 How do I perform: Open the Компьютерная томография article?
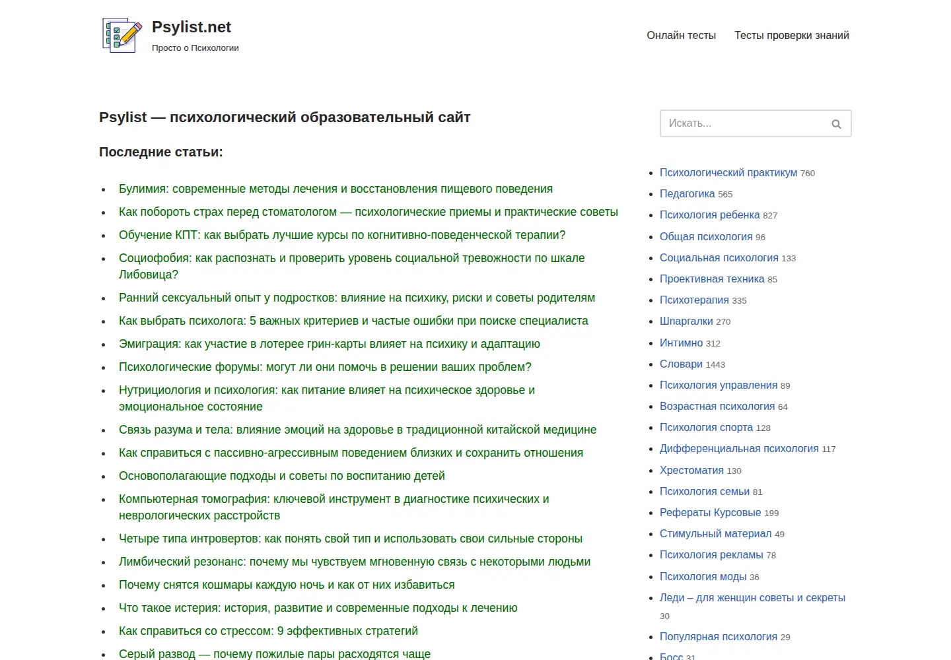point(334,507)
